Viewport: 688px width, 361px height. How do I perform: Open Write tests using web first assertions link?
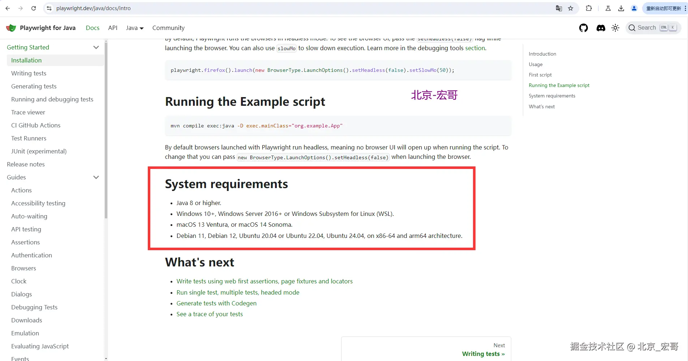[x=265, y=281]
